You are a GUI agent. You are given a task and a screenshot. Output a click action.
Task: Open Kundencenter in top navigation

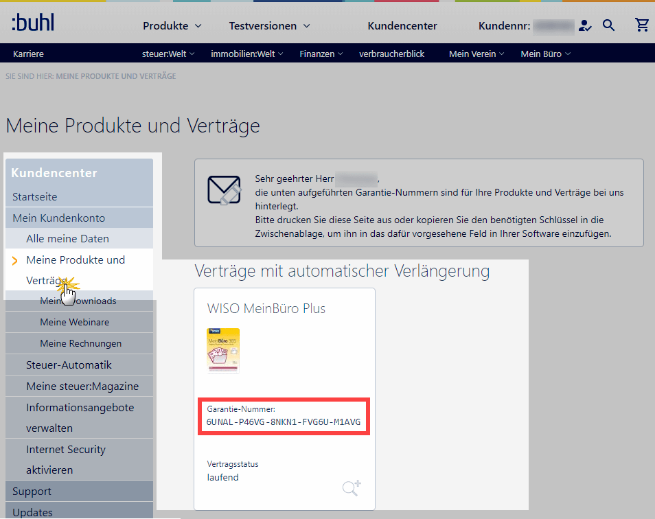pos(402,26)
